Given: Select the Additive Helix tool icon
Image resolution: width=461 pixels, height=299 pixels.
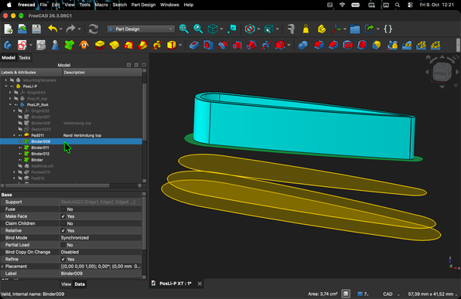Looking at the screenshot, I should (x=157, y=46).
